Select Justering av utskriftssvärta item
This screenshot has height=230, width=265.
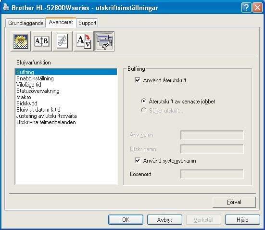point(66,116)
